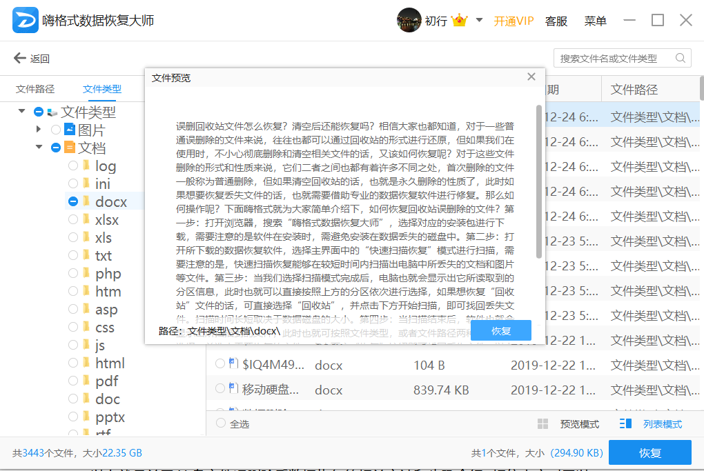Click the doc folder icon

coord(86,399)
